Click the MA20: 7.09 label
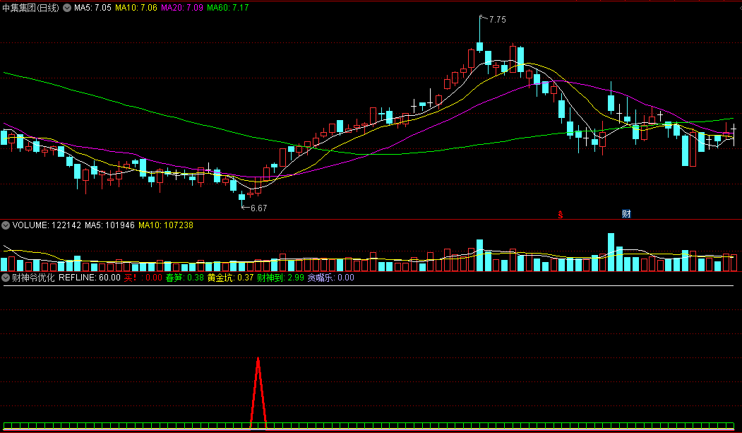Viewport: 742px width, 433px height. click(x=182, y=8)
